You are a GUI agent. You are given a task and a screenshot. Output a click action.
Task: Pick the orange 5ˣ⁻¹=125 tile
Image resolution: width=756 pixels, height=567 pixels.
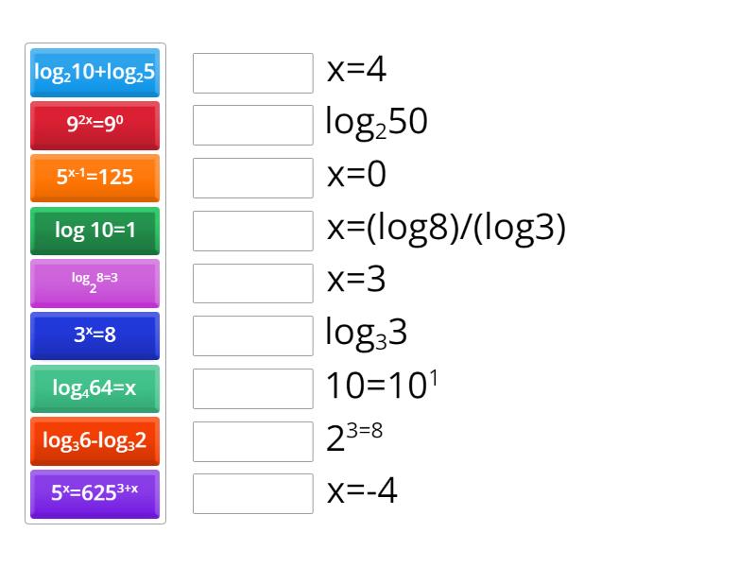point(94,178)
